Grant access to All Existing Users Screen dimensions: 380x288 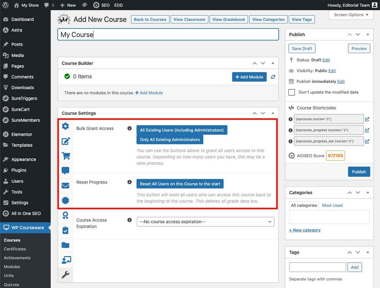182,130
